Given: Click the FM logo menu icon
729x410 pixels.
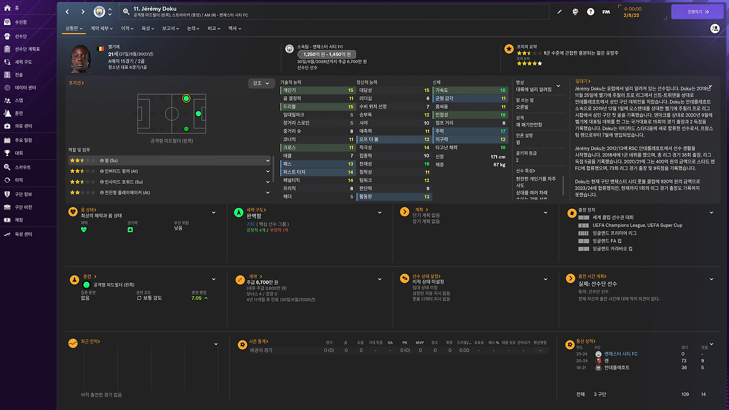Looking at the screenshot, I should tap(607, 11).
